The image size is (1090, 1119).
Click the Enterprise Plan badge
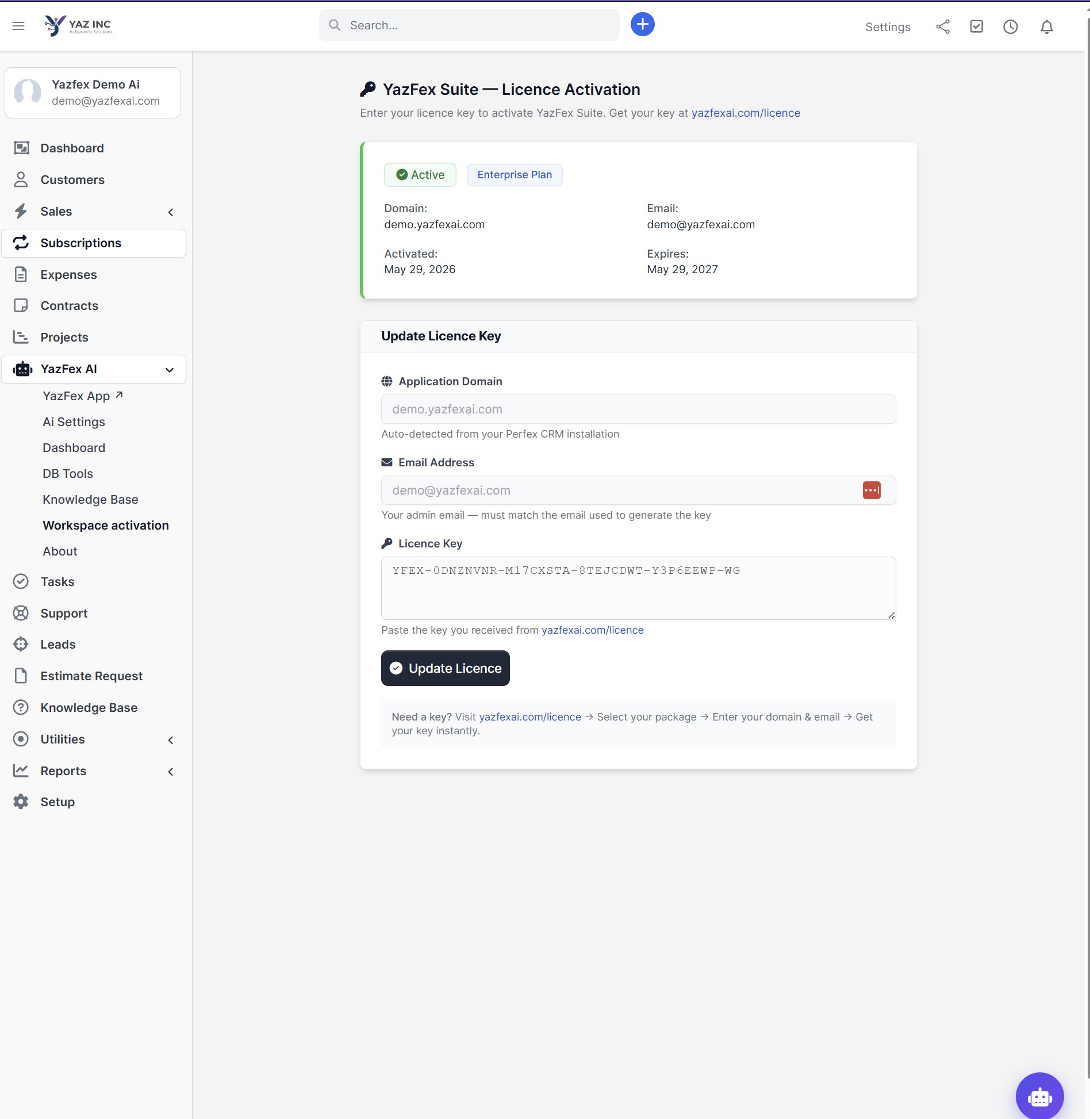click(x=515, y=175)
